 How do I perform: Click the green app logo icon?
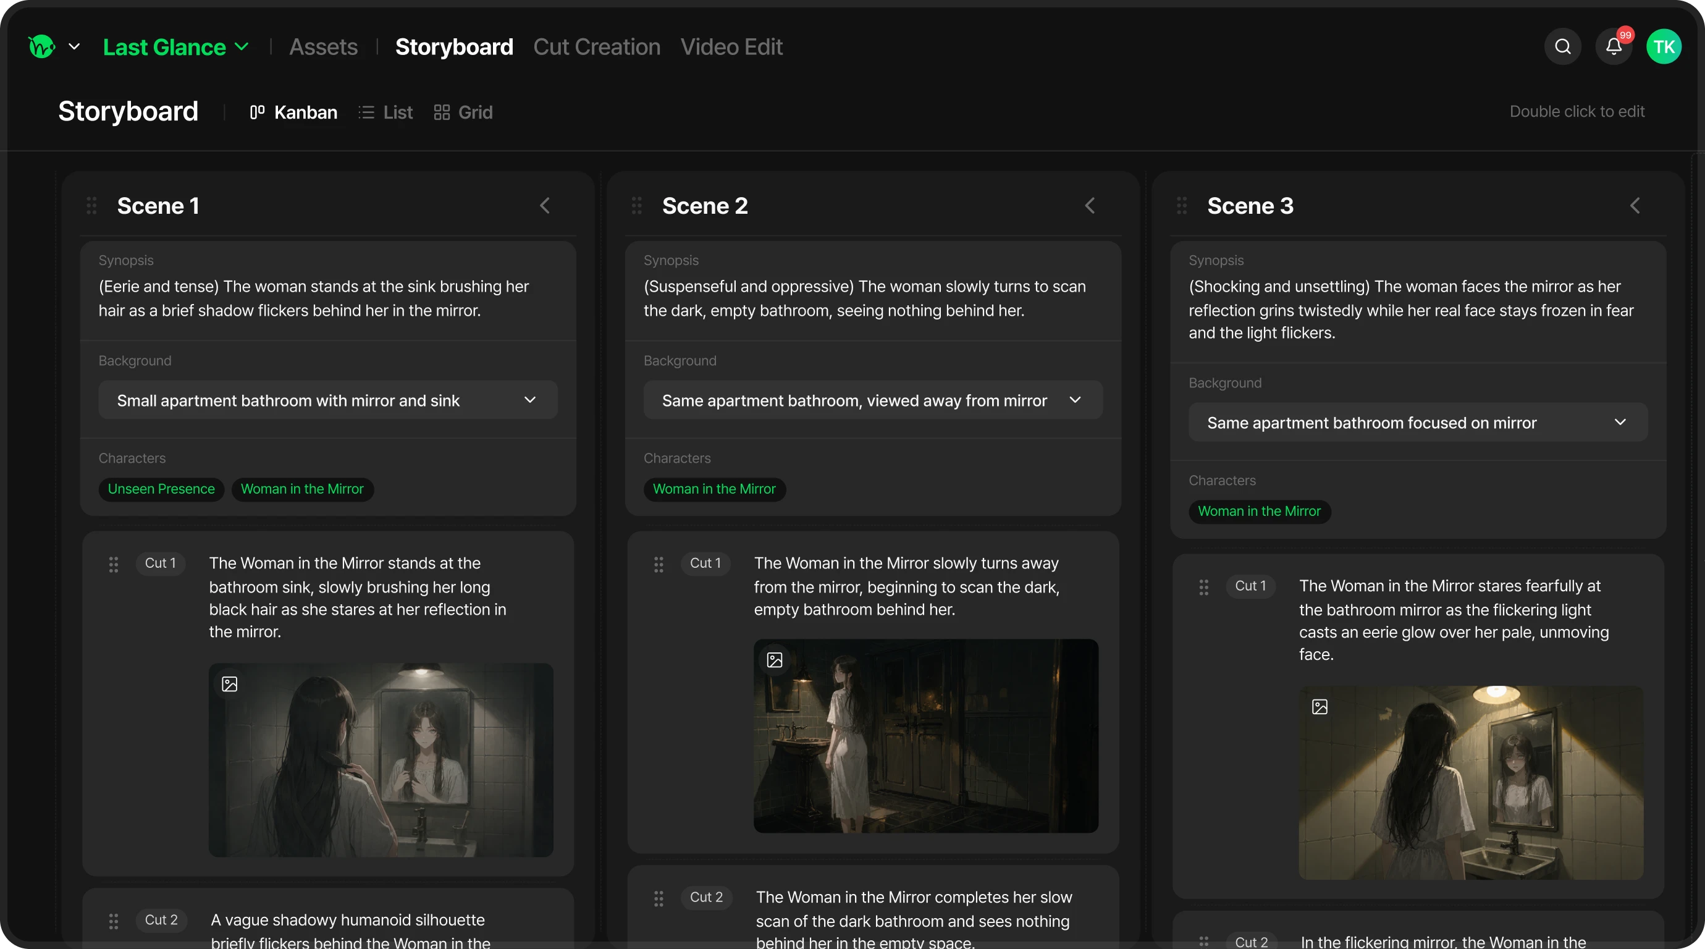(x=42, y=46)
